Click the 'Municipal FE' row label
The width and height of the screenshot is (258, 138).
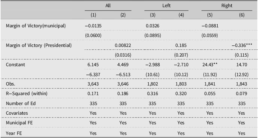pos(19,123)
